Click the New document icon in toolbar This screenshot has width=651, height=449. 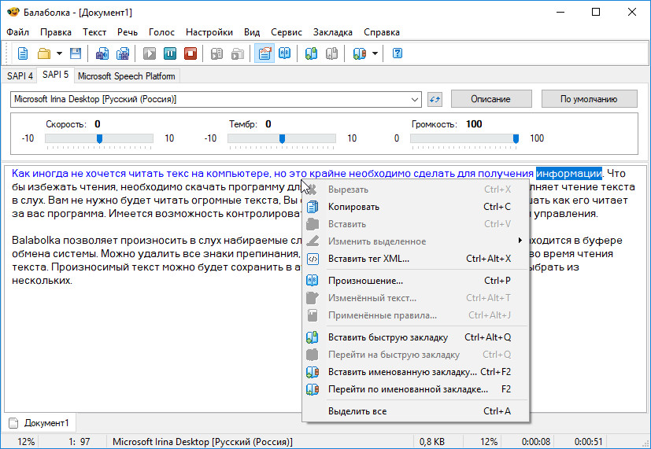[23, 53]
